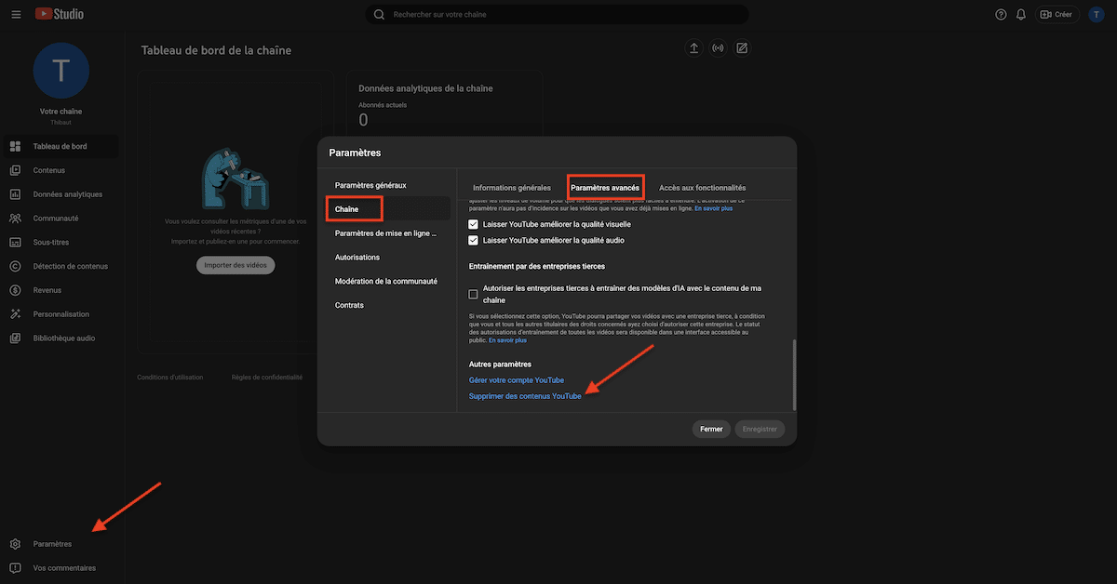
Task: Switch to Informations générales tab
Action: click(x=512, y=188)
